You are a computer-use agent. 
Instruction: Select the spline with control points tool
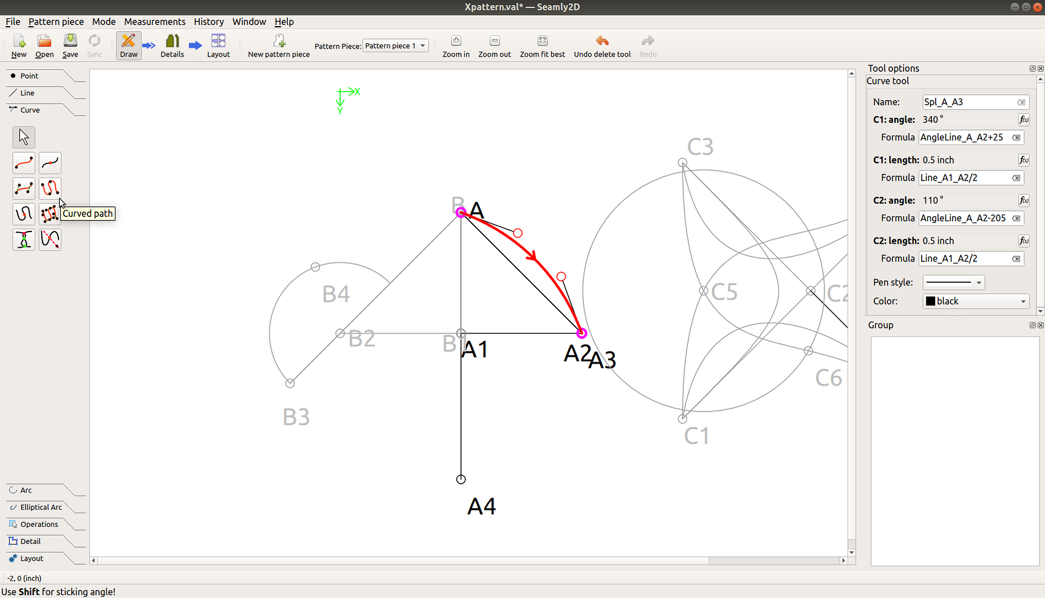click(x=24, y=188)
